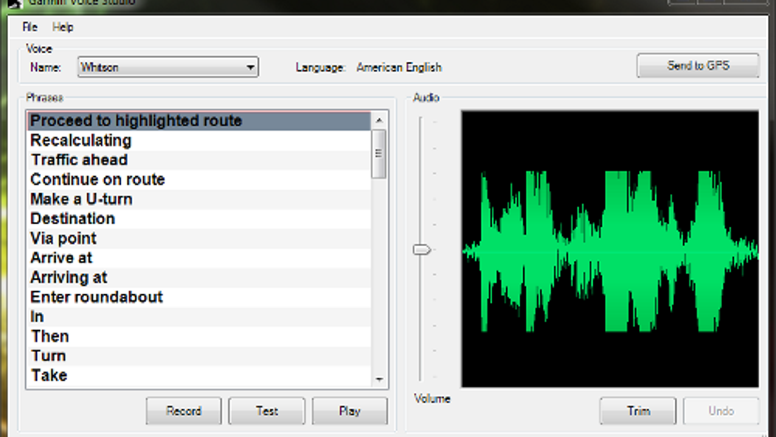776x437 pixels.
Task: Click the phrases list scroll-down arrow
Action: [379, 379]
